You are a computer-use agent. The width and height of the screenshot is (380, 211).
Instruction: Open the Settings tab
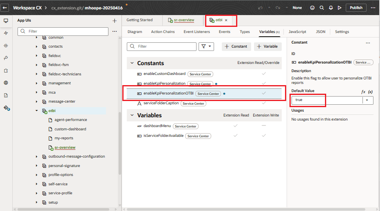point(342,32)
